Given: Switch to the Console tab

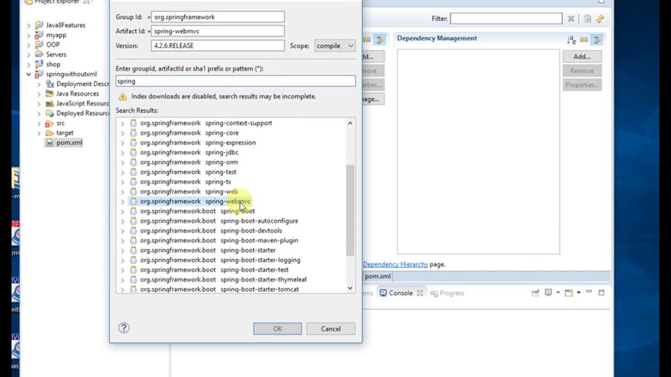Looking at the screenshot, I should (x=401, y=293).
